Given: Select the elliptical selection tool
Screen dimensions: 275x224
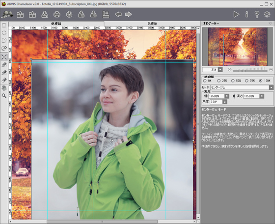Looking at the screenshot, I should [x=4, y=33].
